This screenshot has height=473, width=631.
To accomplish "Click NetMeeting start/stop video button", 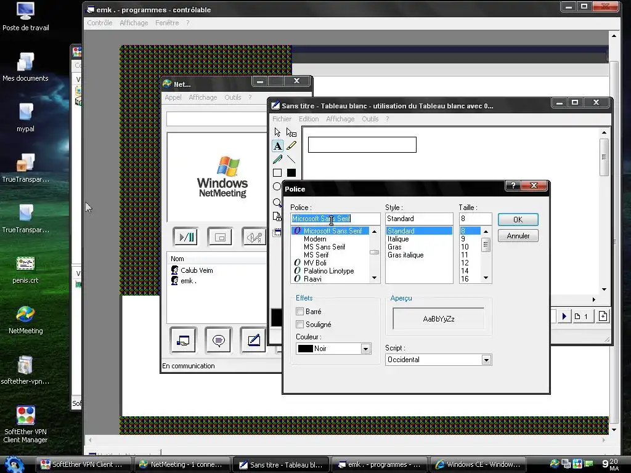I will point(185,237).
